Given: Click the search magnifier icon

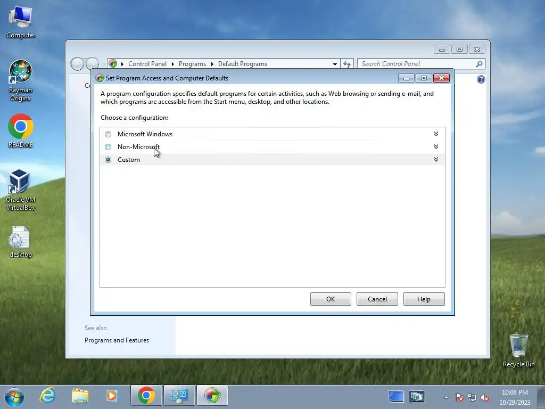Looking at the screenshot, I should tap(480, 64).
